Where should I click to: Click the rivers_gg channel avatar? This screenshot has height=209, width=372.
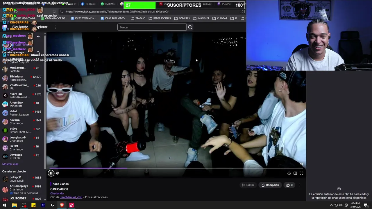(x=5, y=96)
